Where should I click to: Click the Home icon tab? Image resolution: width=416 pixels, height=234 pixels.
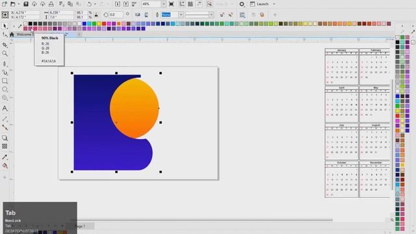pos(12,34)
